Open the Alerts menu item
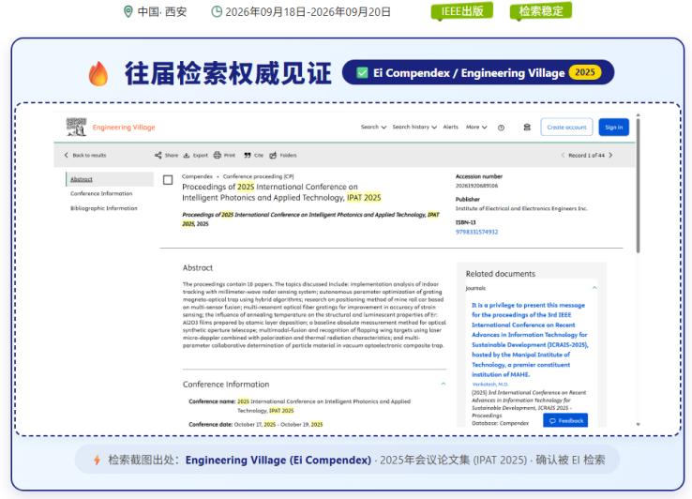Screen dimensions: 692x499 tap(451, 128)
